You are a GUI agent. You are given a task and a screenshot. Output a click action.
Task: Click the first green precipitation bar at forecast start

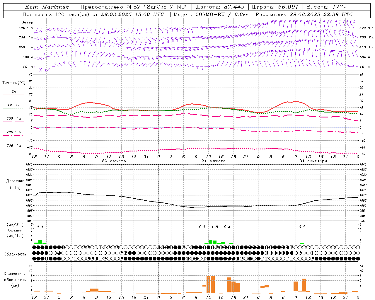[36, 243]
